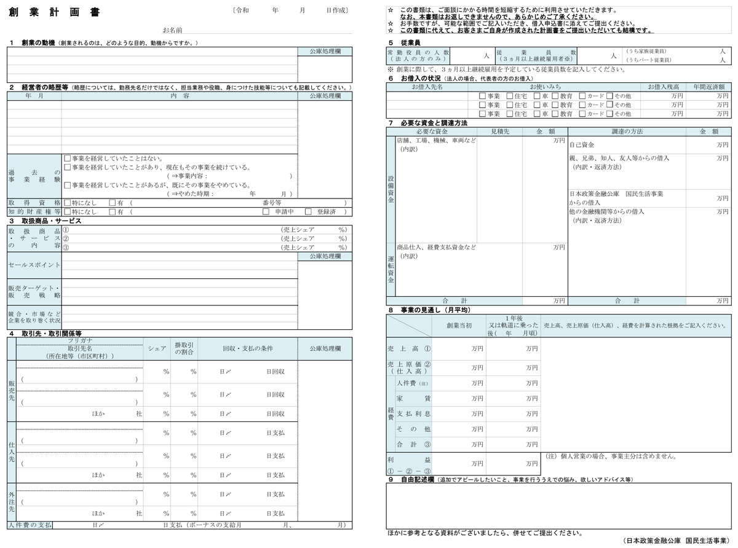
Task: Tick '有' in the 取得資格 row
Action: tap(112, 202)
